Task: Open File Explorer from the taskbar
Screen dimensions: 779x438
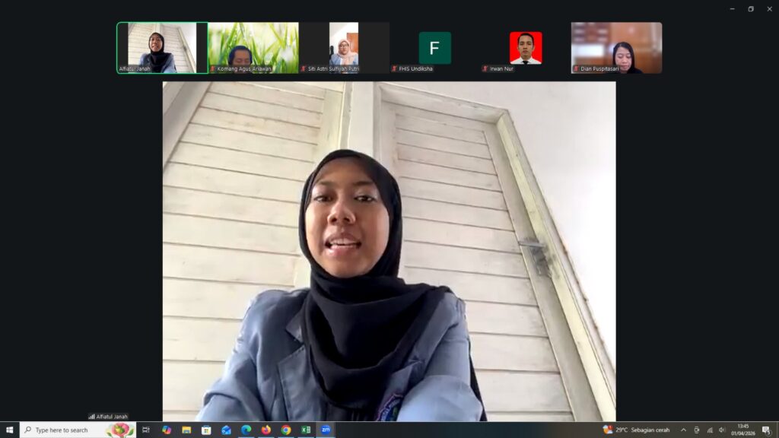Action: pyautogui.click(x=186, y=430)
